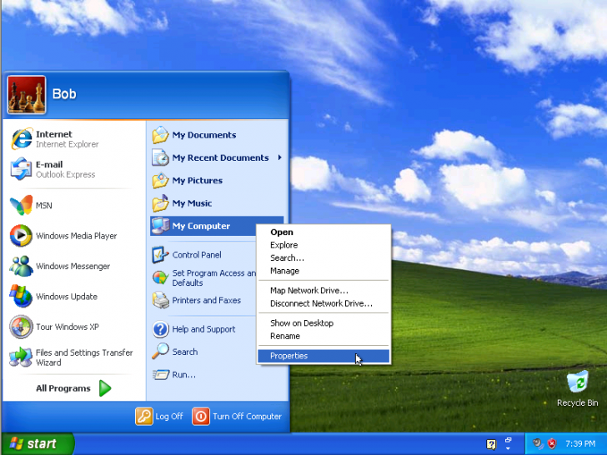Click the 7:39 PM clock
The image size is (607, 455).
(x=580, y=444)
